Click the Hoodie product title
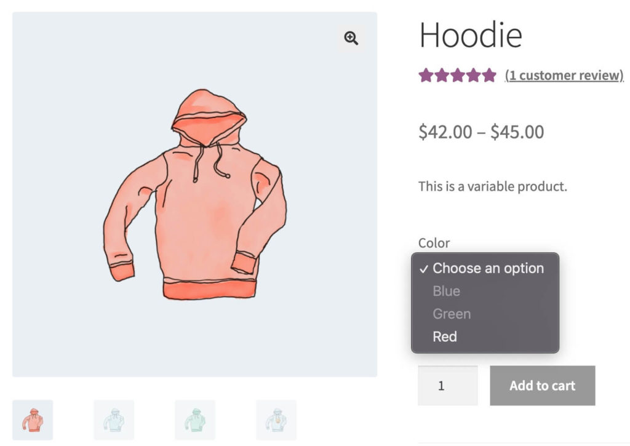Screen dimensions: 630x446 pos(471,35)
